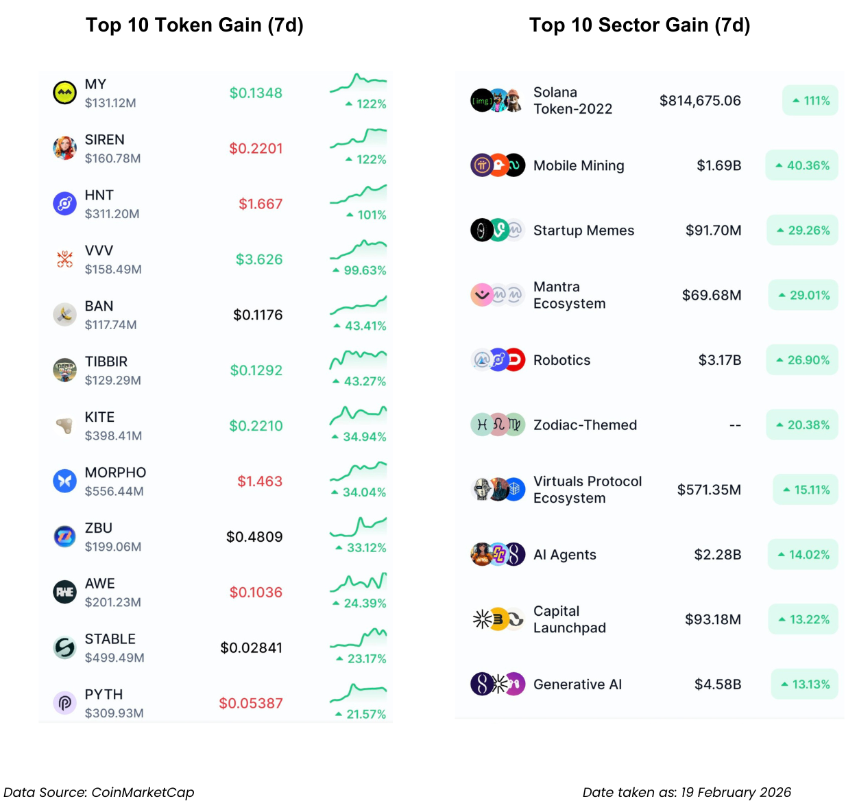Click the Zodiac-Themed sector icons

click(x=498, y=425)
